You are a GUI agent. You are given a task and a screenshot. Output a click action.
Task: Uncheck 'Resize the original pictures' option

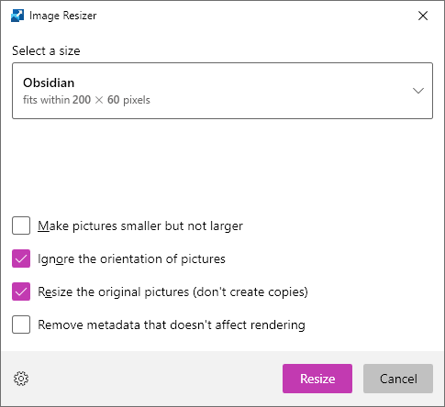coord(21,291)
